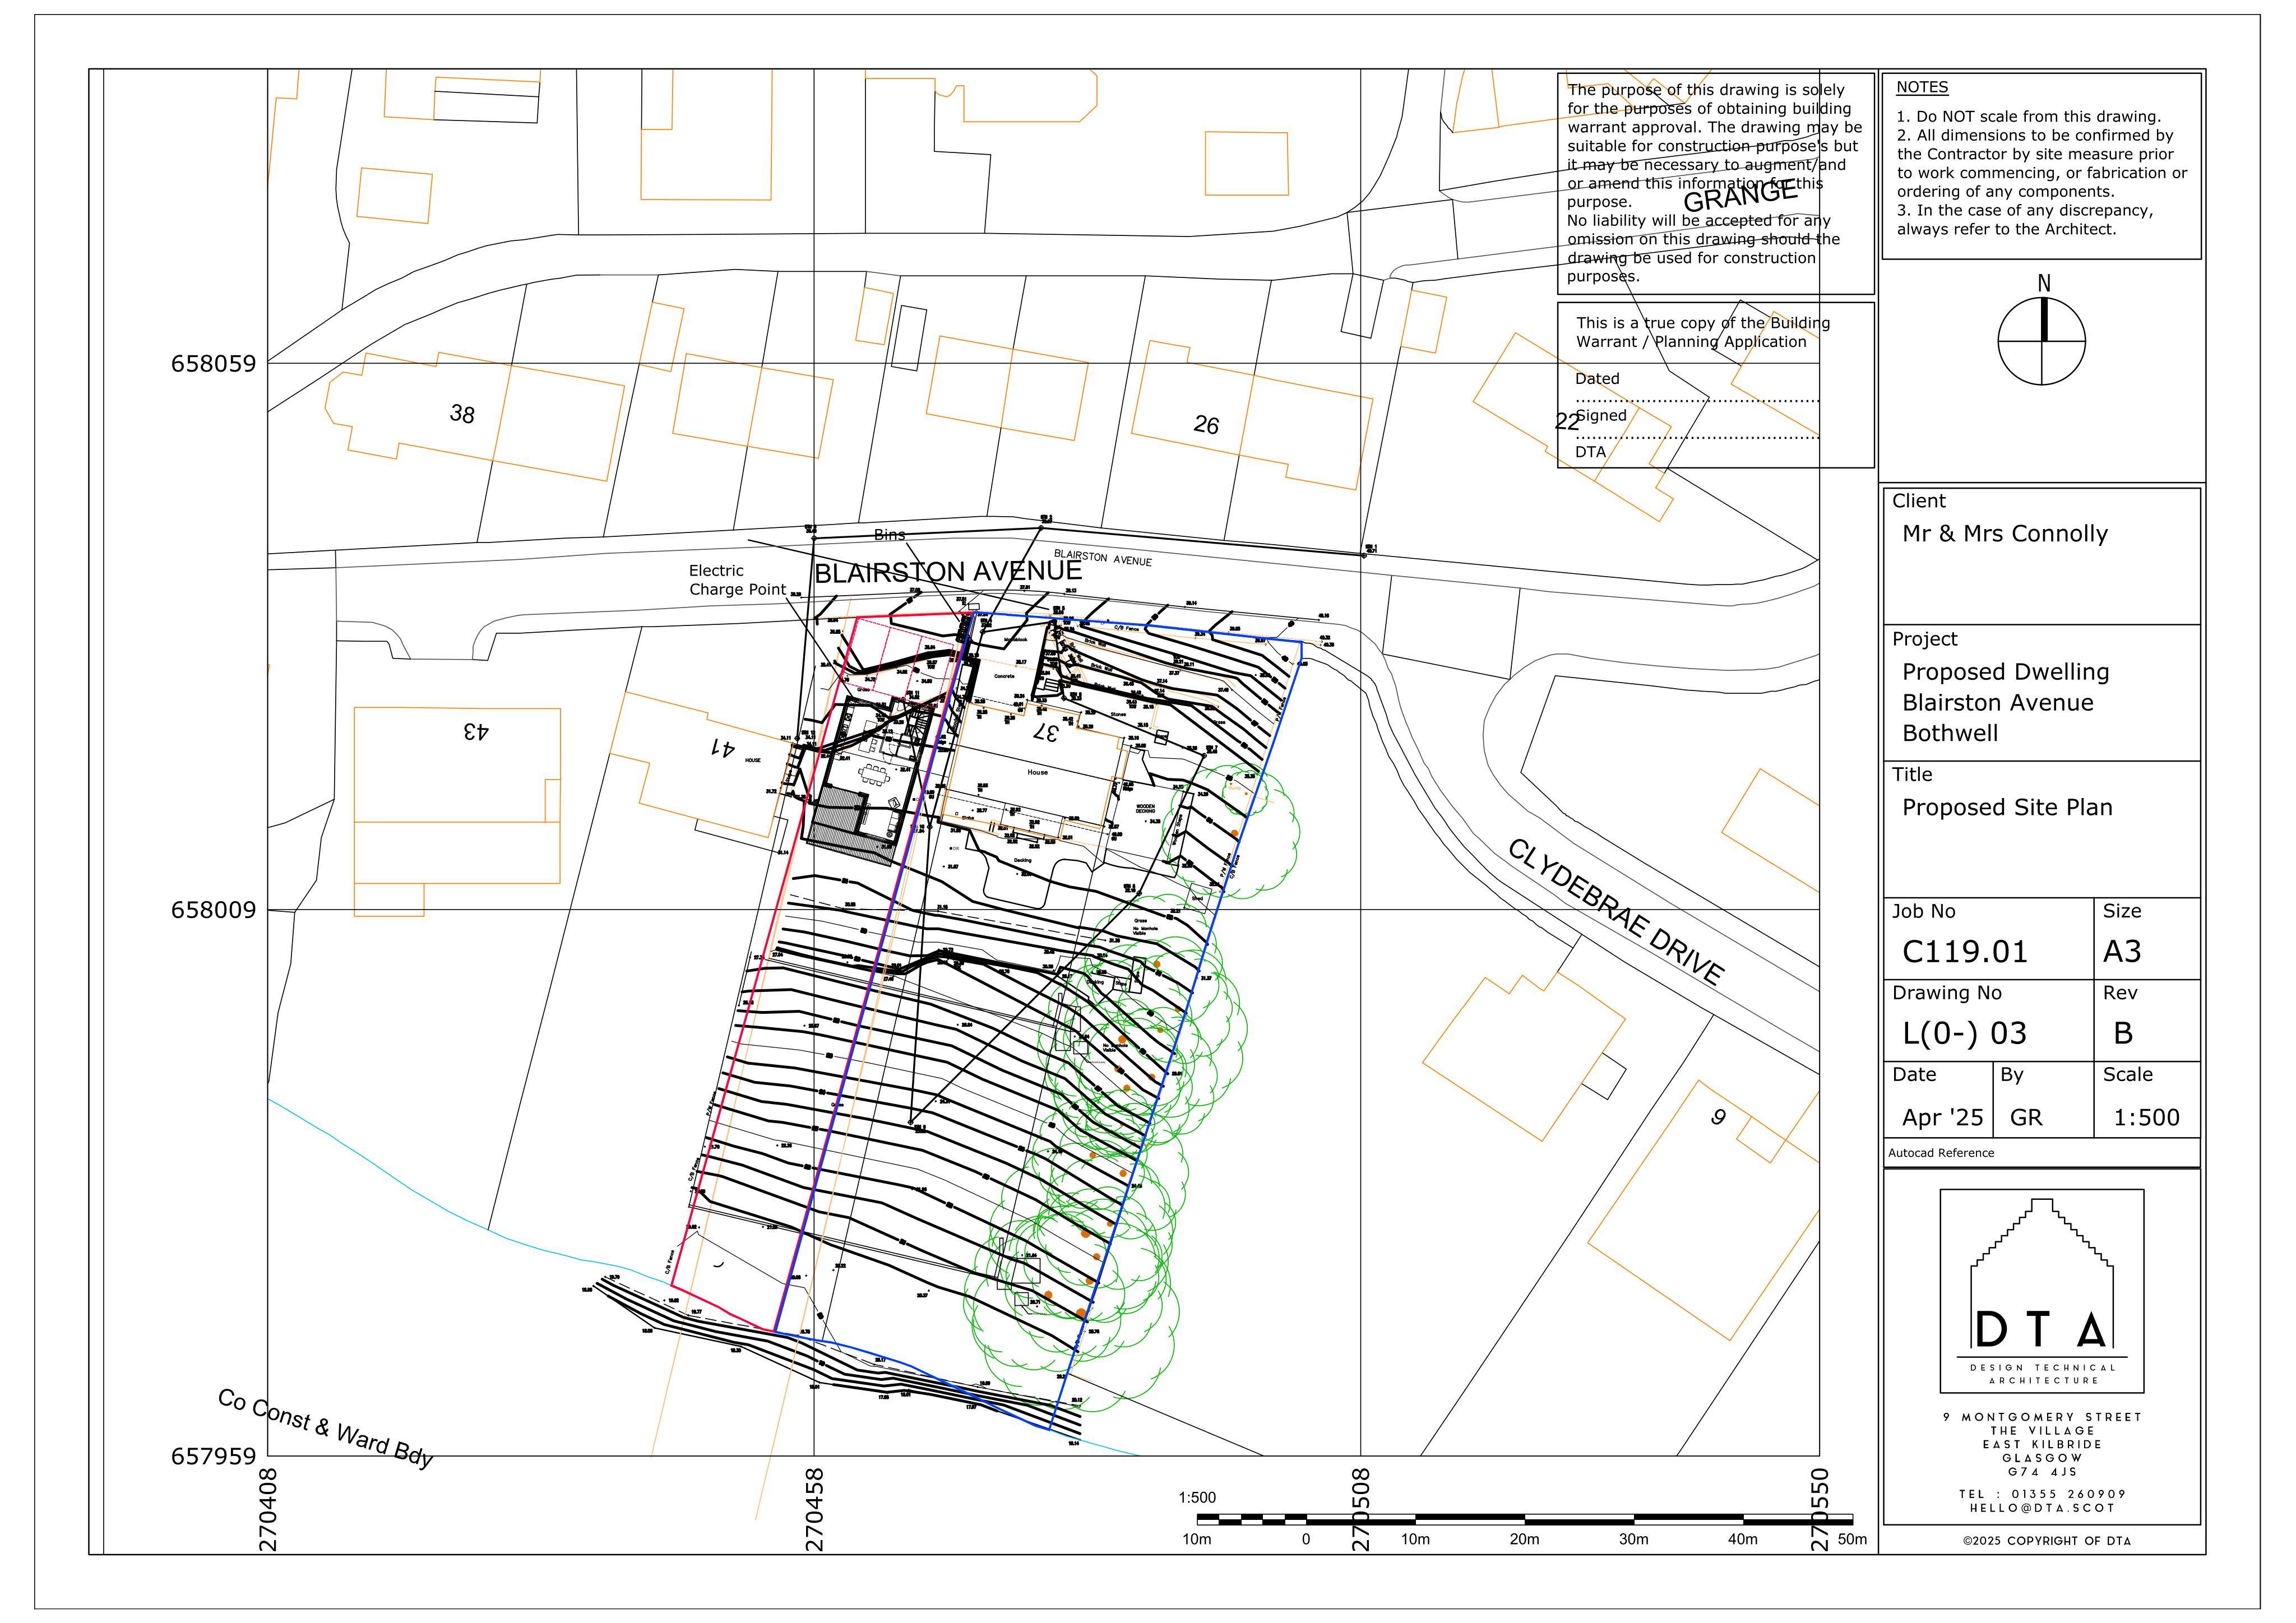Select the 'Signed' signature line label

(1601, 415)
